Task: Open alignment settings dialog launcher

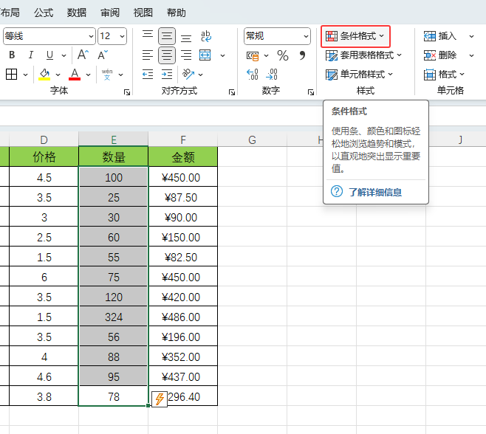Action: tap(232, 92)
